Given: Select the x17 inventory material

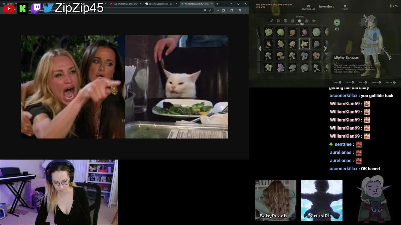Looking at the screenshot, I should [x=292, y=44].
